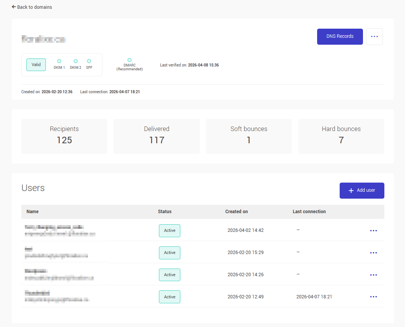Click the Last connection column header
Viewport: 405px width, 327px height.
click(309, 211)
